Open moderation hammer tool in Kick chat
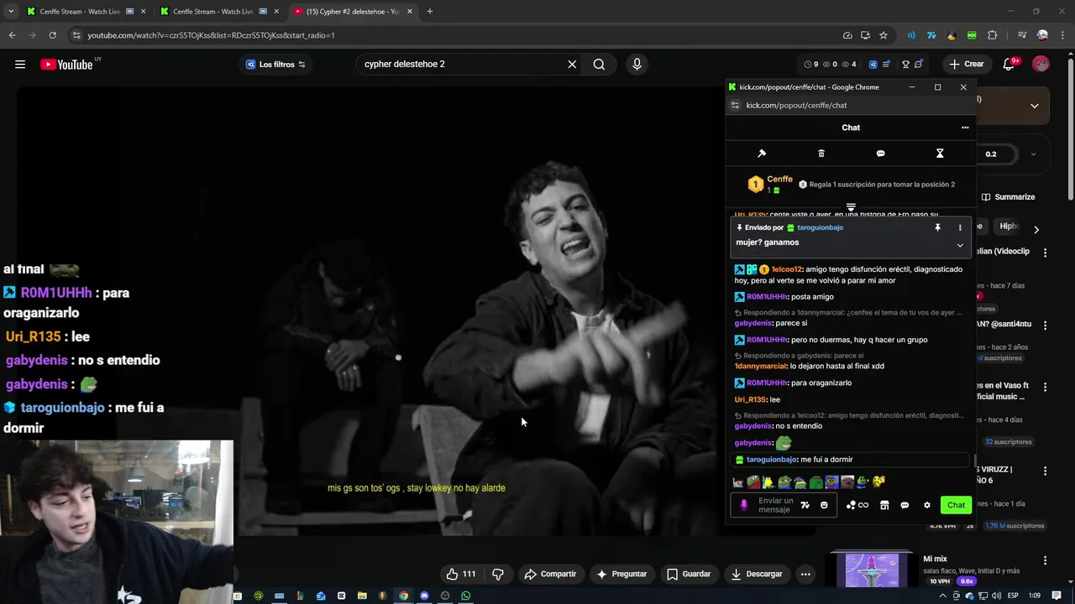This screenshot has width=1075, height=604. 762,154
